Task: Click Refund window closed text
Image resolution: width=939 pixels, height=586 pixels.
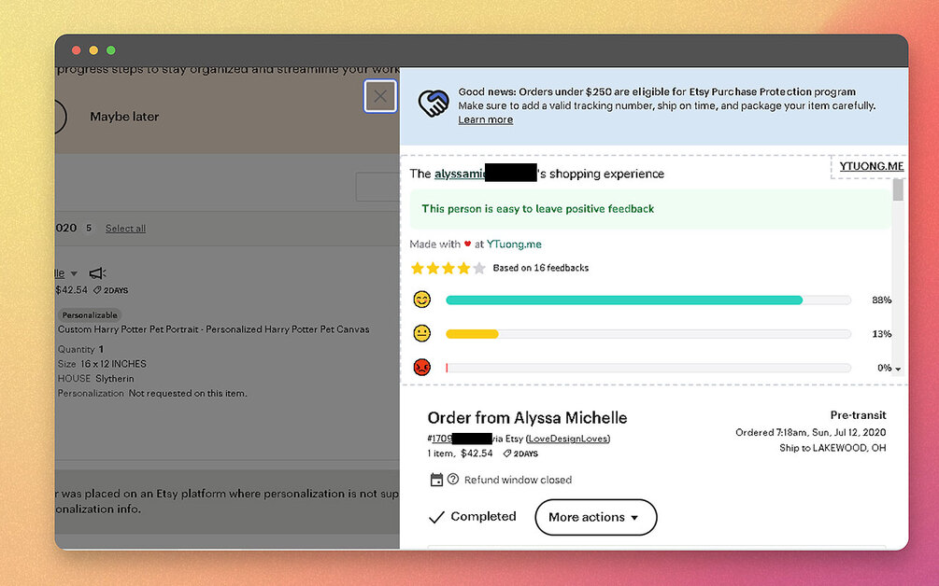Action: [x=518, y=480]
